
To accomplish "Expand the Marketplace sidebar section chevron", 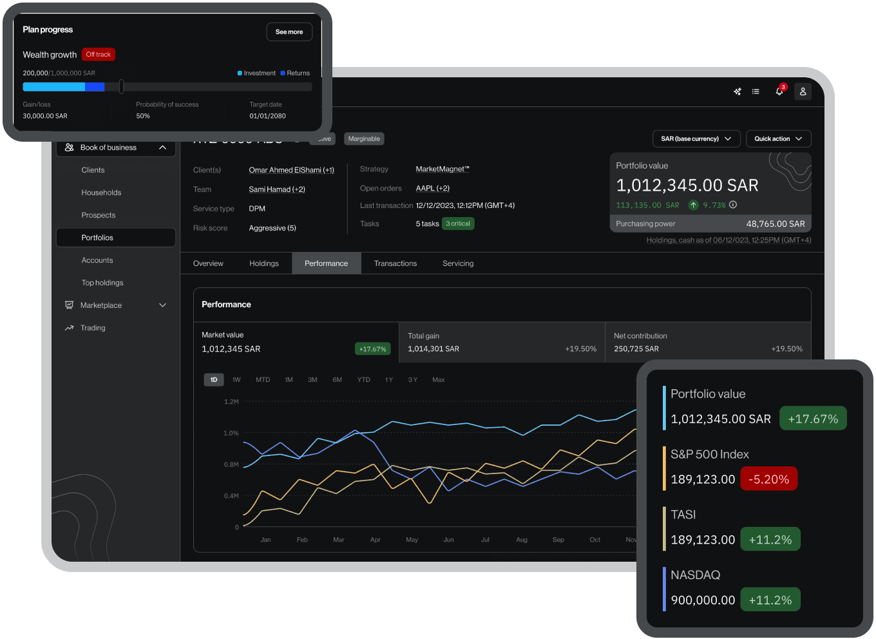I will tap(162, 305).
